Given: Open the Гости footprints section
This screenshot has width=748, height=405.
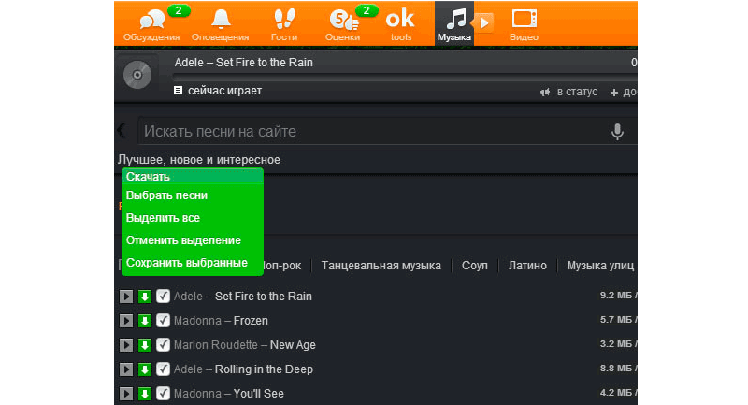Looking at the screenshot, I should point(284,25).
